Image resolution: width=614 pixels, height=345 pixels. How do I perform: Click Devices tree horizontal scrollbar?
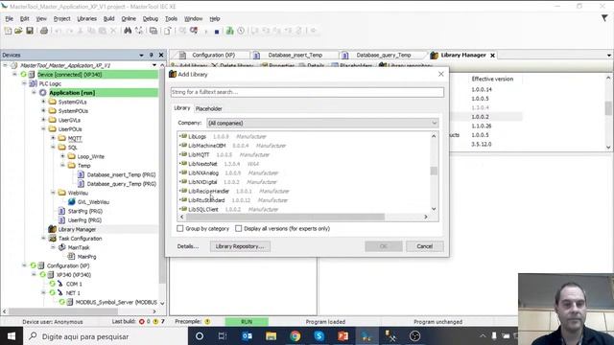(x=63, y=311)
